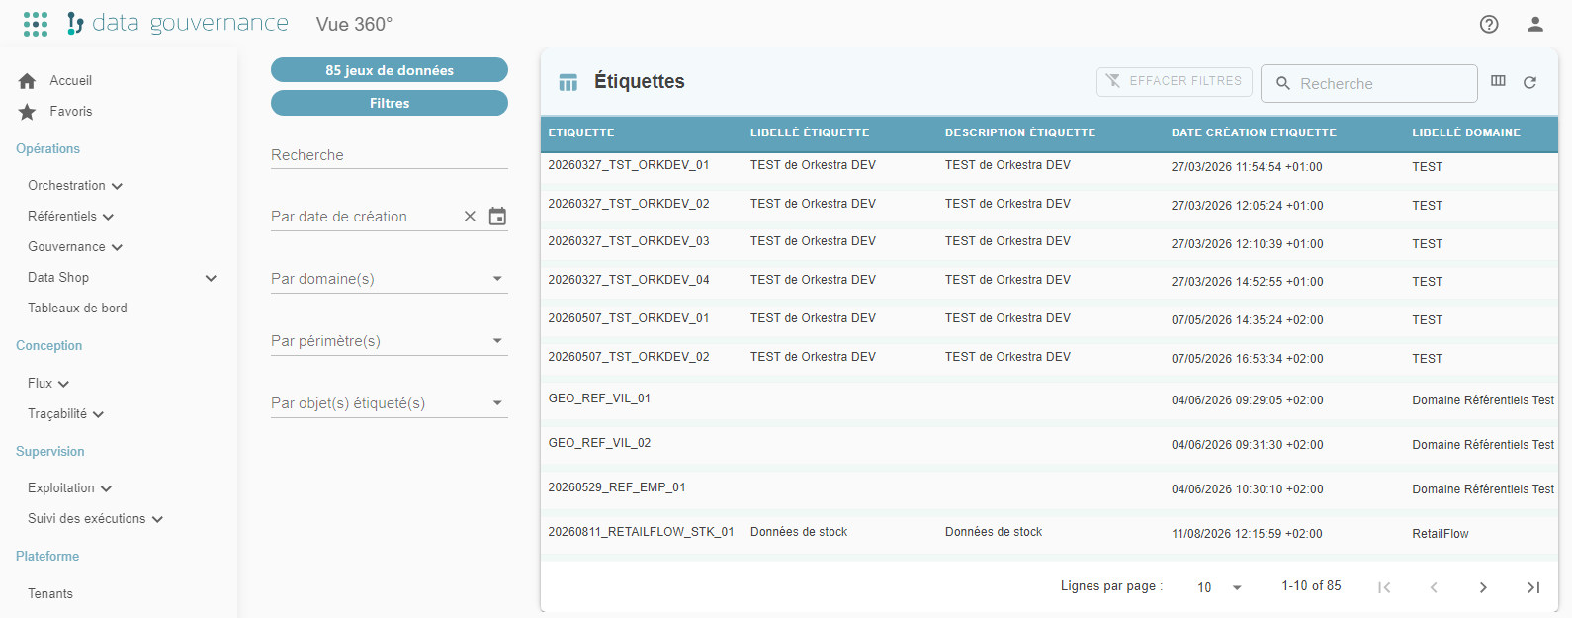
Task: Open the creation date calendar picker
Action: (497, 216)
